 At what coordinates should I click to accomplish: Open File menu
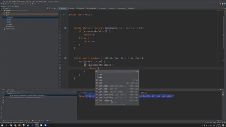tap(4, 1)
